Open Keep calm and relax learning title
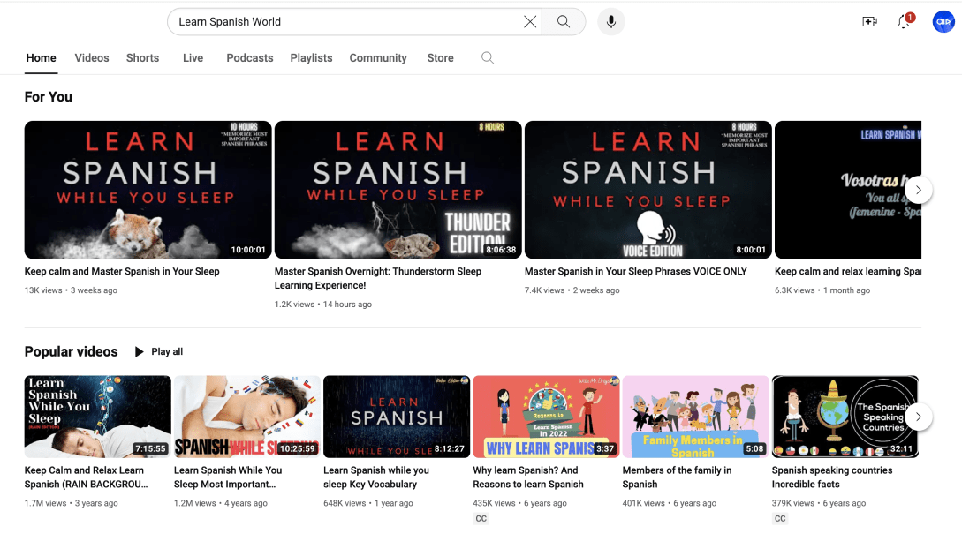Screen dimensions: 962x534 [848, 271]
